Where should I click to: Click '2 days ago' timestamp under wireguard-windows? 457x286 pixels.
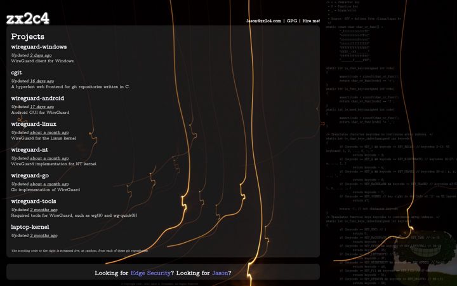coord(41,55)
